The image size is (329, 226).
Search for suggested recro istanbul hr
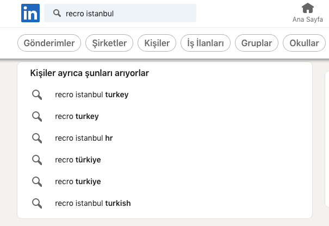click(x=84, y=138)
